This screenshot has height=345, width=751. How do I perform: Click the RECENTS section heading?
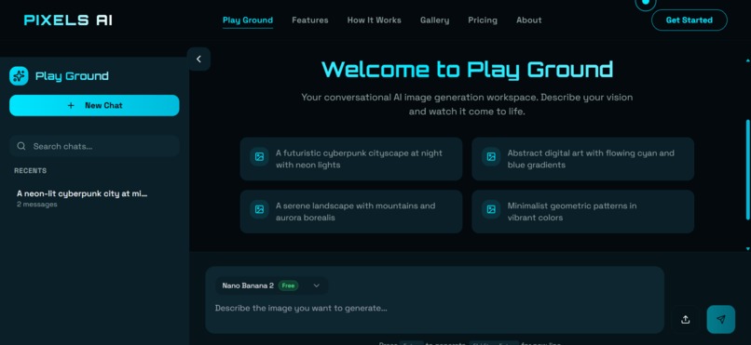click(x=30, y=170)
